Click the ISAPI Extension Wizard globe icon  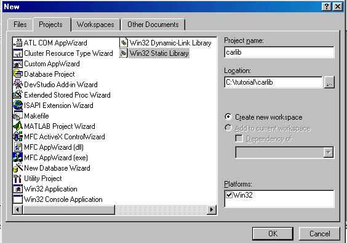coord(18,106)
